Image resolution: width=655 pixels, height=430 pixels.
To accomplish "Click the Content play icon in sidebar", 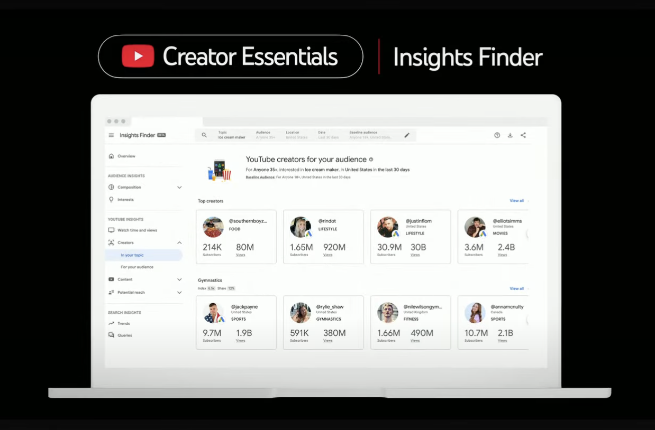I will tap(111, 279).
